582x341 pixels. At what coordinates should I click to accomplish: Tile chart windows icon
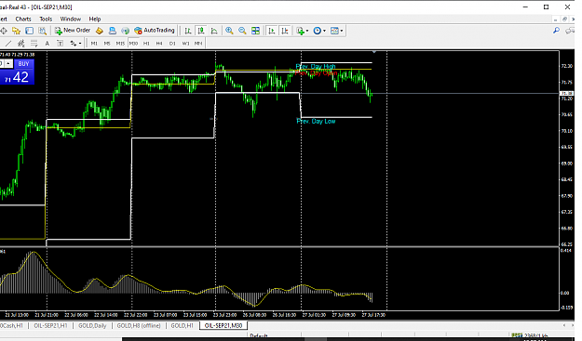255,31
